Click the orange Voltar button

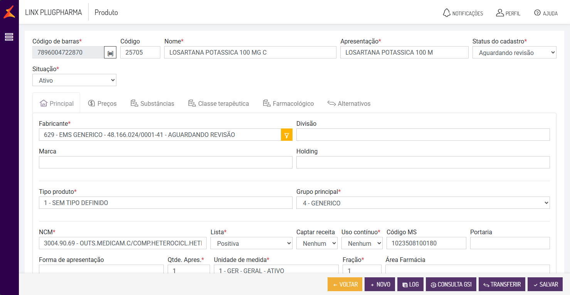[x=345, y=285]
